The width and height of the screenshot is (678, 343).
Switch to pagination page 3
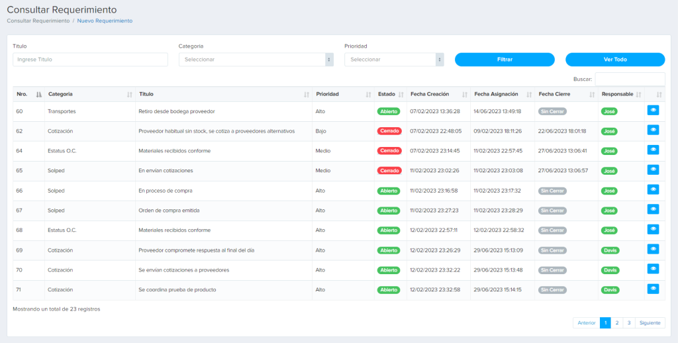pyautogui.click(x=629, y=322)
